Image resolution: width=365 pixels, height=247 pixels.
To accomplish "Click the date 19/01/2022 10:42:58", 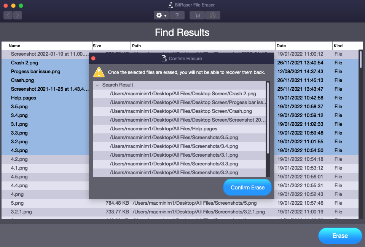I will (x=300, y=98).
